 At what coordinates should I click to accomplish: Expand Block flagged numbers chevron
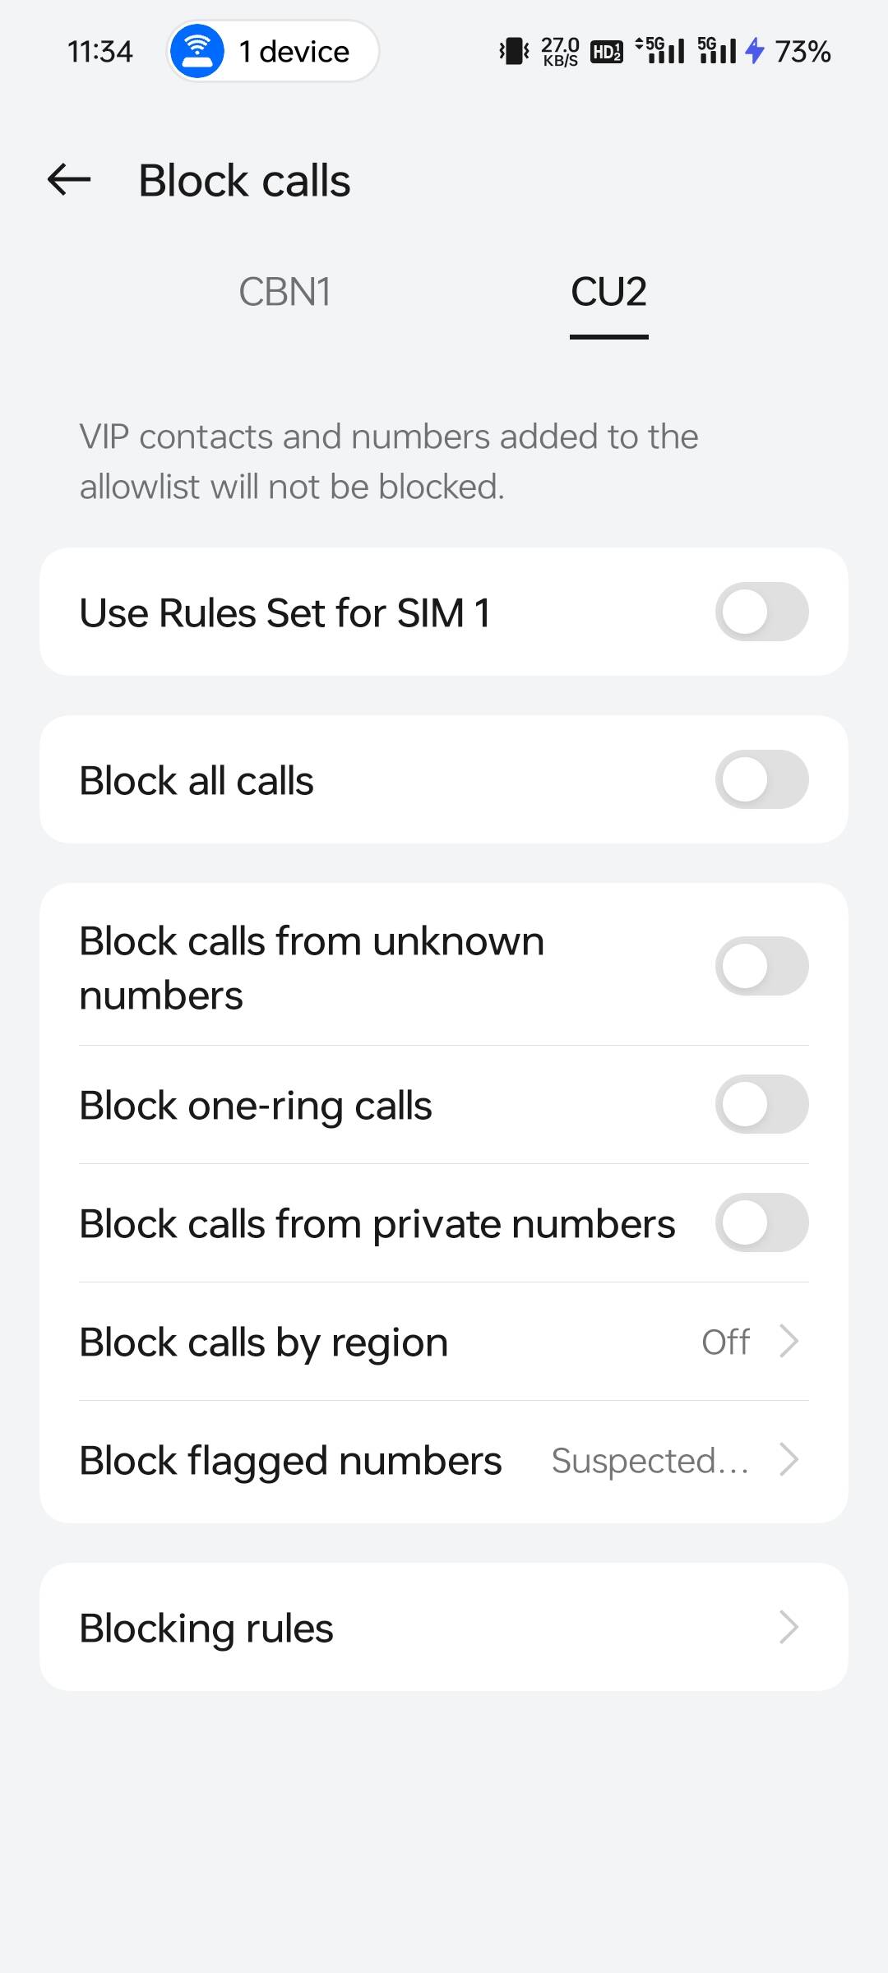pos(789,1459)
